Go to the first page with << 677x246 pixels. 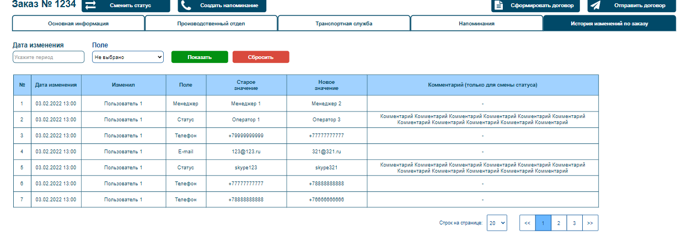(x=528, y=223)
